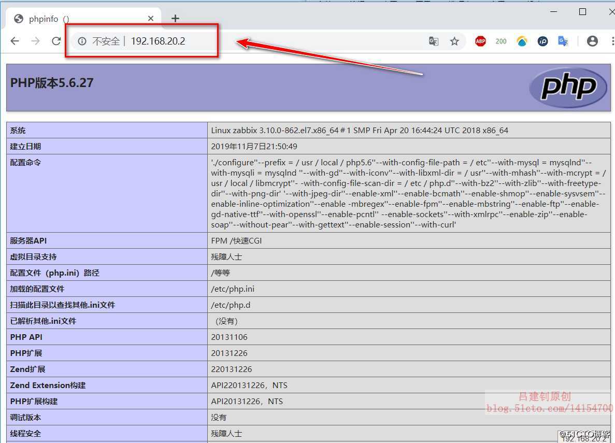Select the phpinfo browser tab
The width and height of the screenshot is (615, 443).
click(83, 19)
